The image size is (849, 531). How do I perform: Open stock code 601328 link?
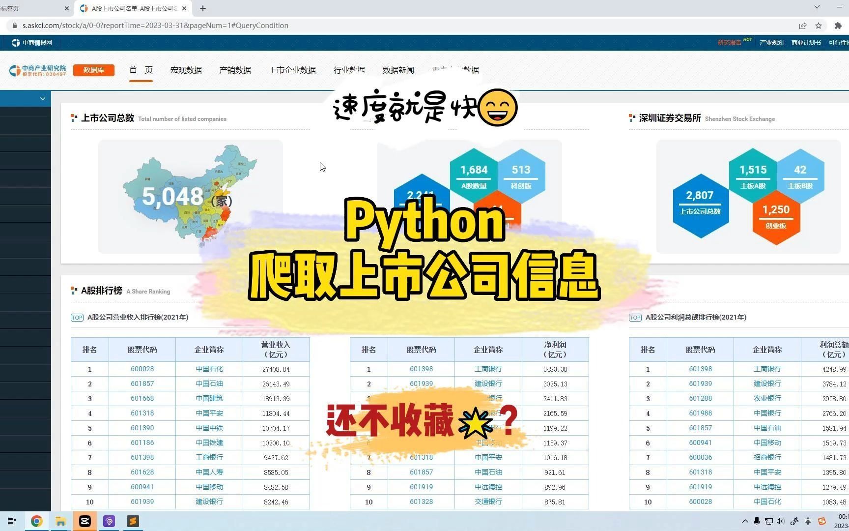[x=421, y=502]
